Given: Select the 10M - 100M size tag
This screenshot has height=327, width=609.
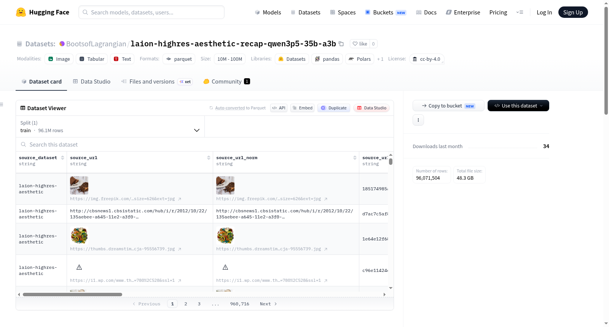Looking at the screenshot, I should click(x=230, y=59).
